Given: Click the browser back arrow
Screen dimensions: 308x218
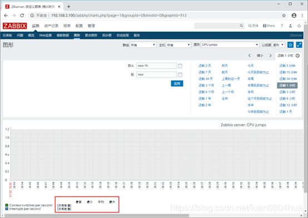Looking at the screenshot, I should pyautogui.click(x=6, y=16).
